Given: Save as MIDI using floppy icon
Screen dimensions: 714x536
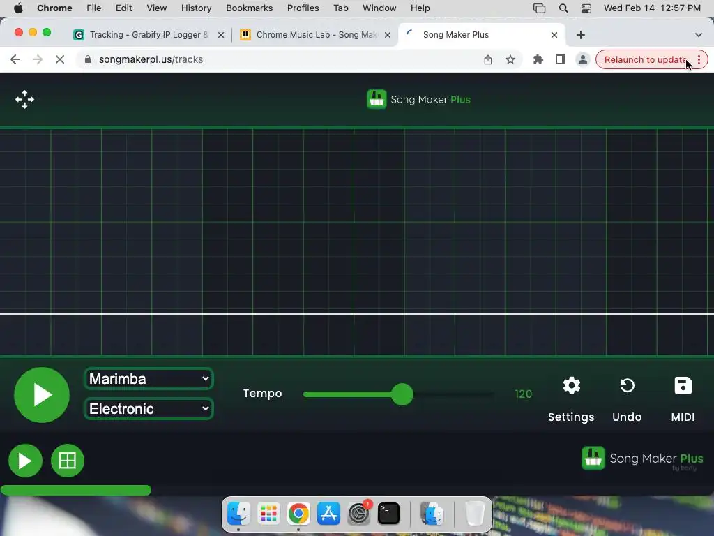Looking at the screenshot, I should tap(683, 386).
